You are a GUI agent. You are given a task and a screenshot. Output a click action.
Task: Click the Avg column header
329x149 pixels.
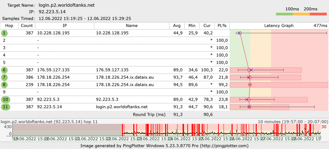tap(177, 26)
